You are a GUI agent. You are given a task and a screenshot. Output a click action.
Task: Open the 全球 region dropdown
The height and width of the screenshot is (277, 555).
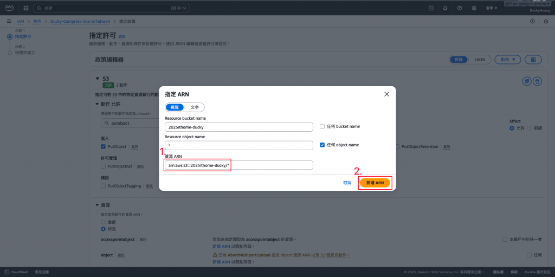[x=491, y=8]
